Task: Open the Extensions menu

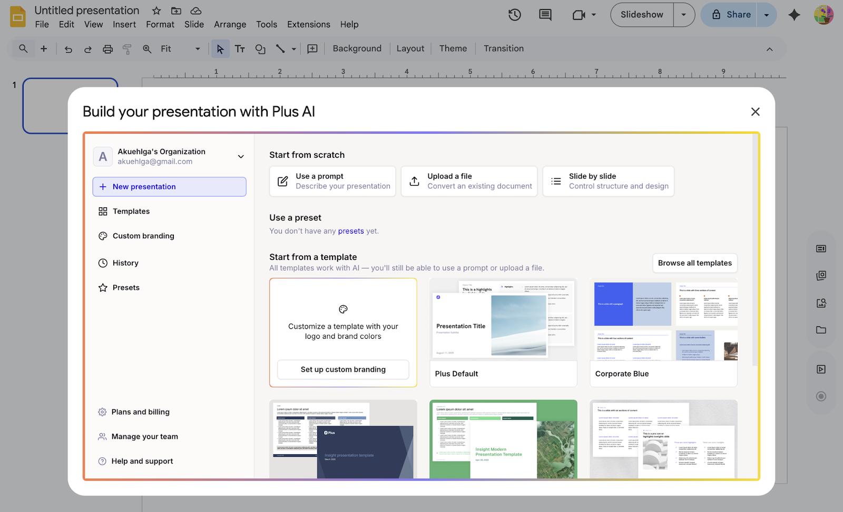Action: click(x=308, y=24)
